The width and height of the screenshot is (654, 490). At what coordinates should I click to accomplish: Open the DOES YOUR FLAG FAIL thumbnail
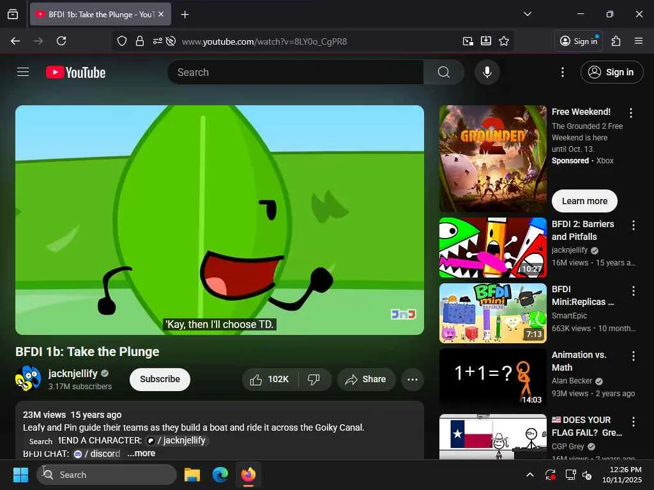(492, 436)
